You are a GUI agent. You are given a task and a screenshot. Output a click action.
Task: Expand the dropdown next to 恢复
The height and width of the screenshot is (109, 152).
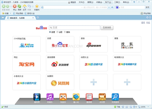pyautogui.click(x=33, y=6)
